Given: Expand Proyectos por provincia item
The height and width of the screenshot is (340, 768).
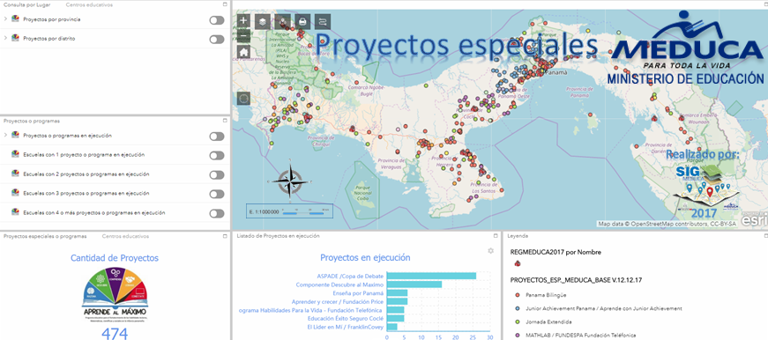Looking at the screenshot, I should [x=5, y=19].
